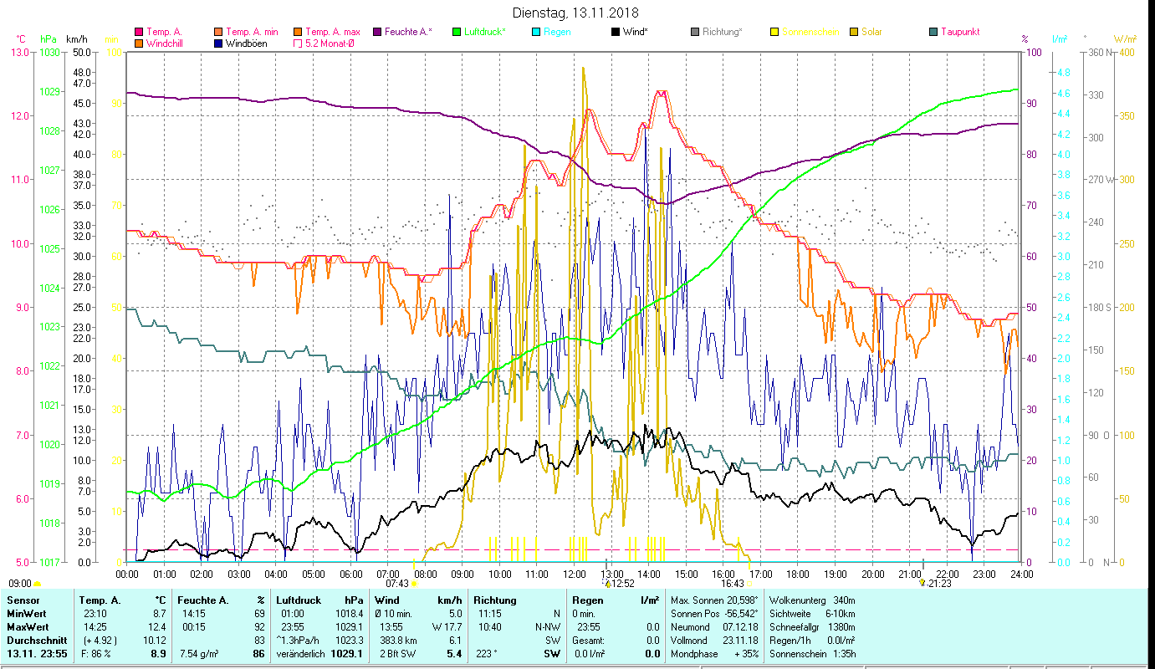
Task: Click the Gesamt: rain total label
Action: (589, 641)
